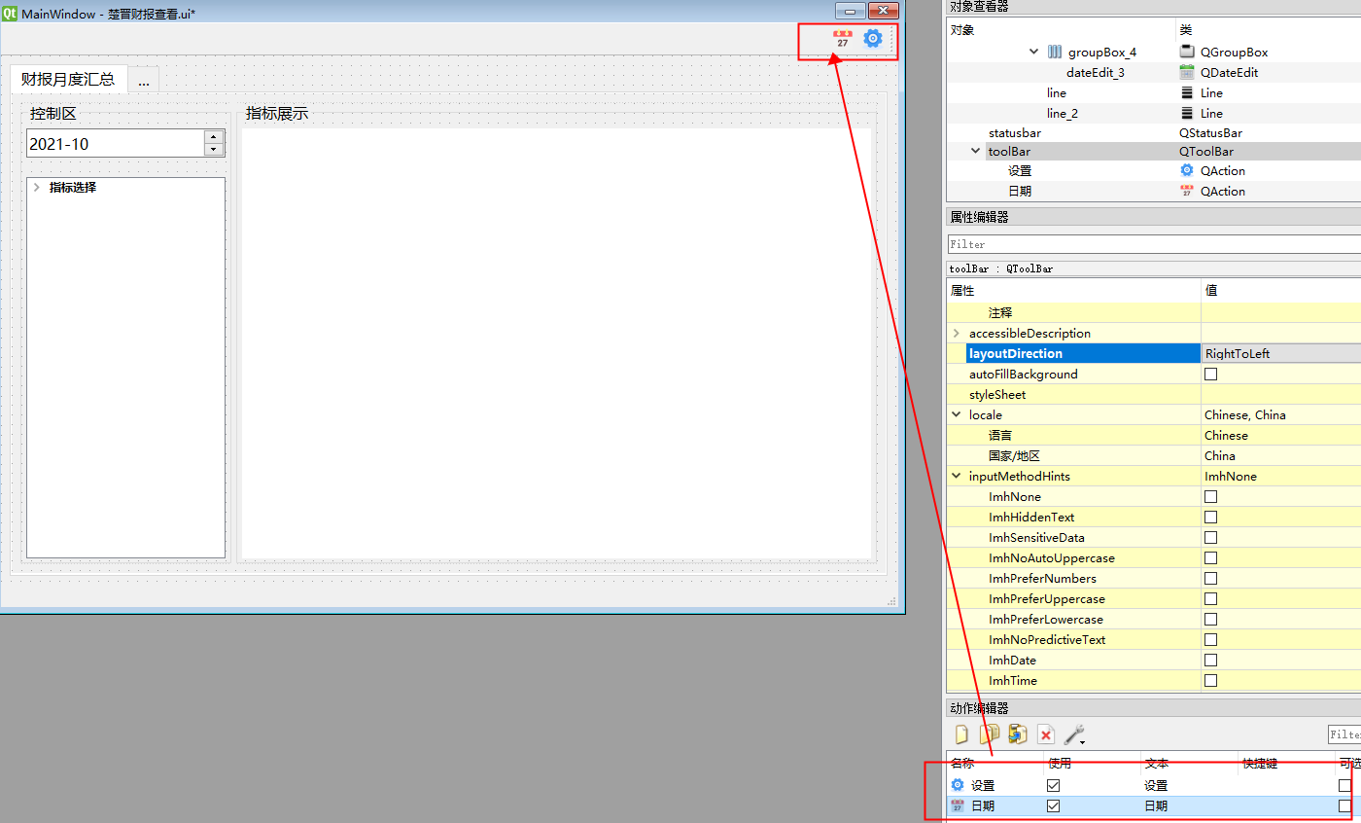Collapse the toolBar node in Object Inspector
The width and height of the screenshot is (1361, 823).
[x=975, y=151]
